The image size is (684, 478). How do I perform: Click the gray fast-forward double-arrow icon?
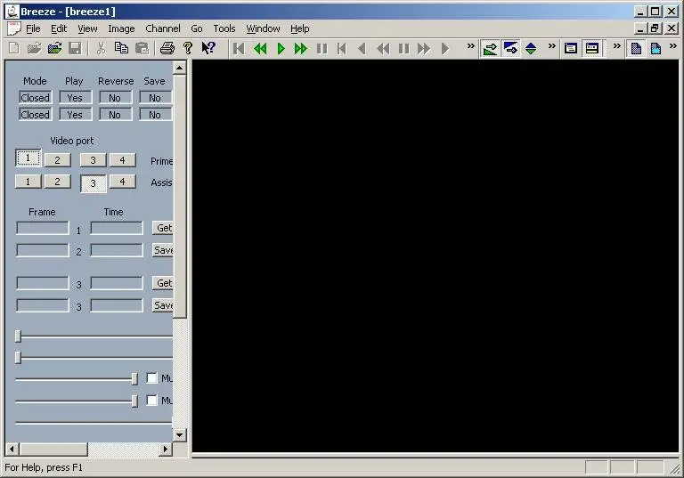point(424,48)
